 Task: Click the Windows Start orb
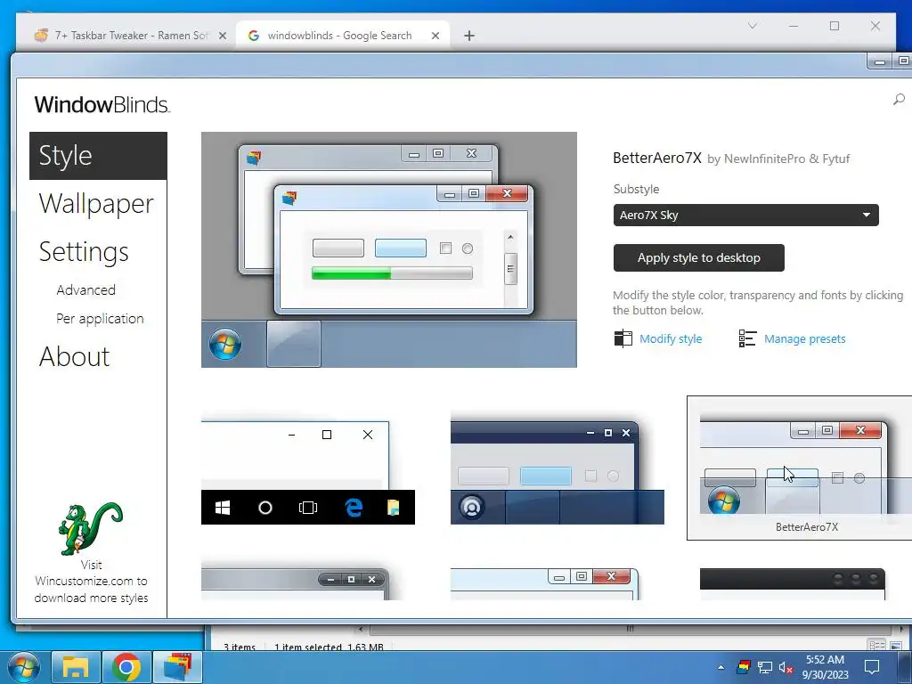click(x=24, y=667)
